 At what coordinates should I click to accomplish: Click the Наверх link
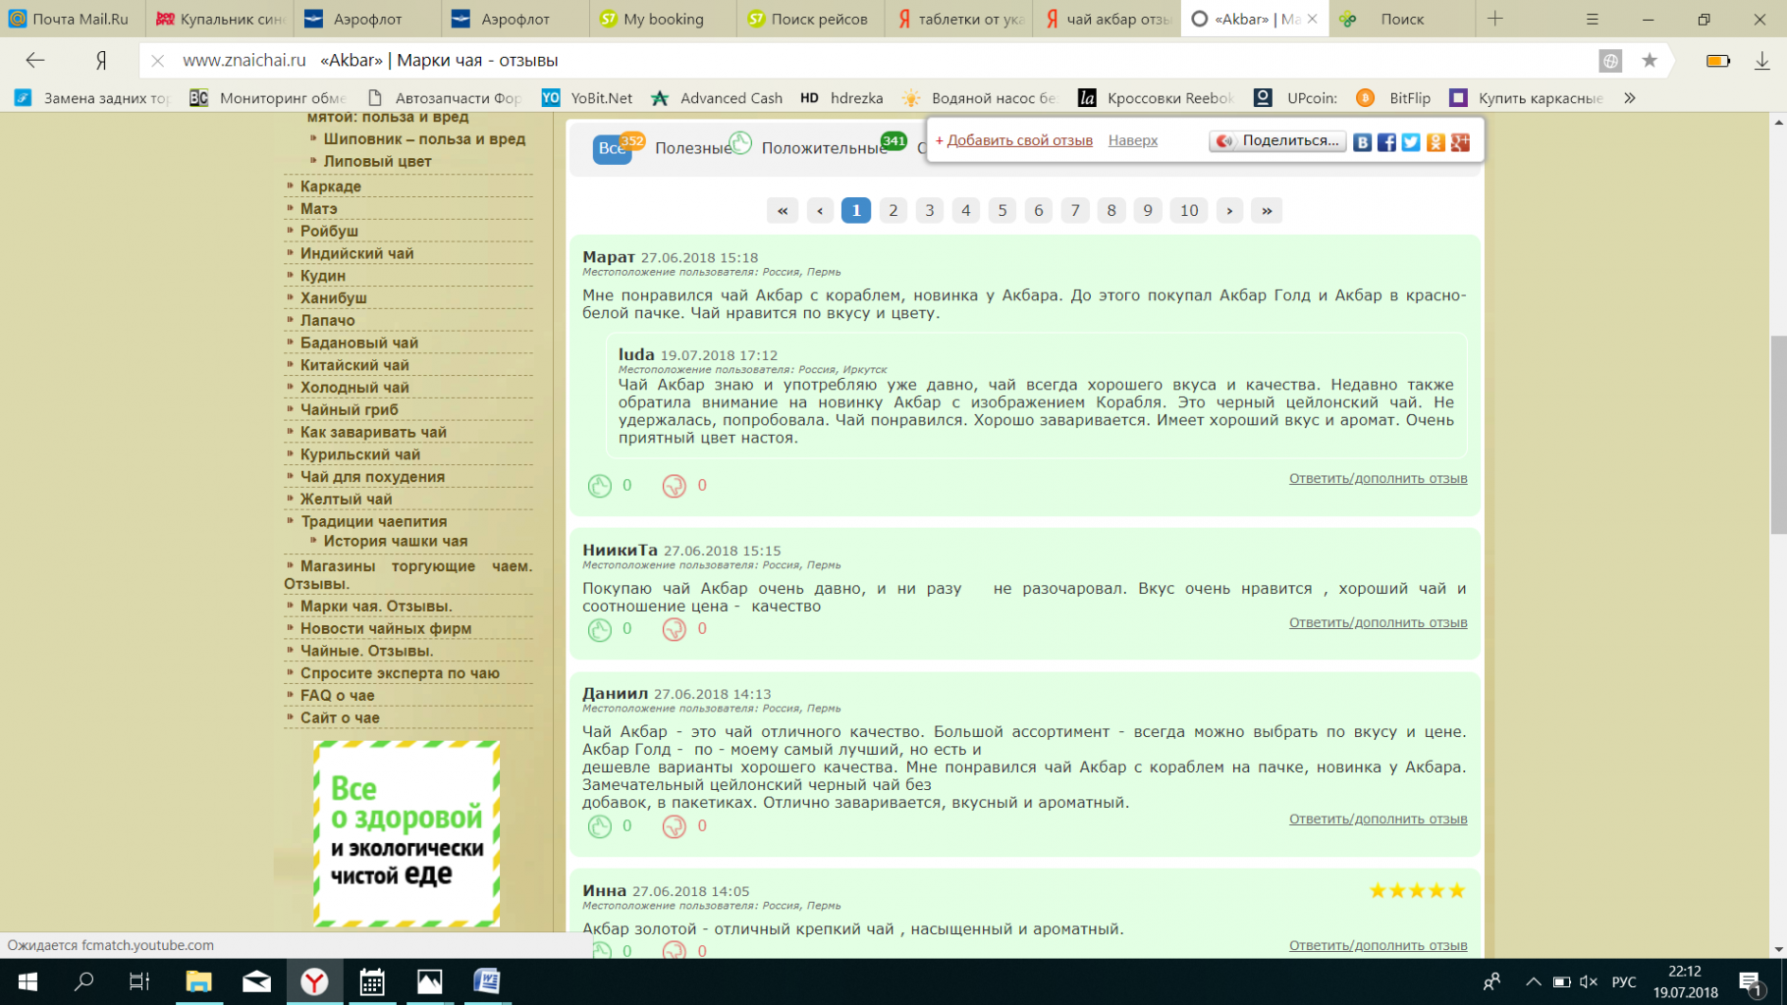point(1133,140)
